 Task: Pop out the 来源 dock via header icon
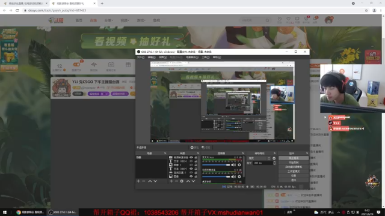coord(198,154)
